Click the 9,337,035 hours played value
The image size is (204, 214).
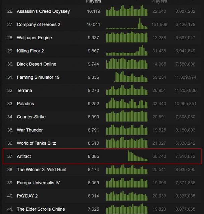click(x=185, y=196)
